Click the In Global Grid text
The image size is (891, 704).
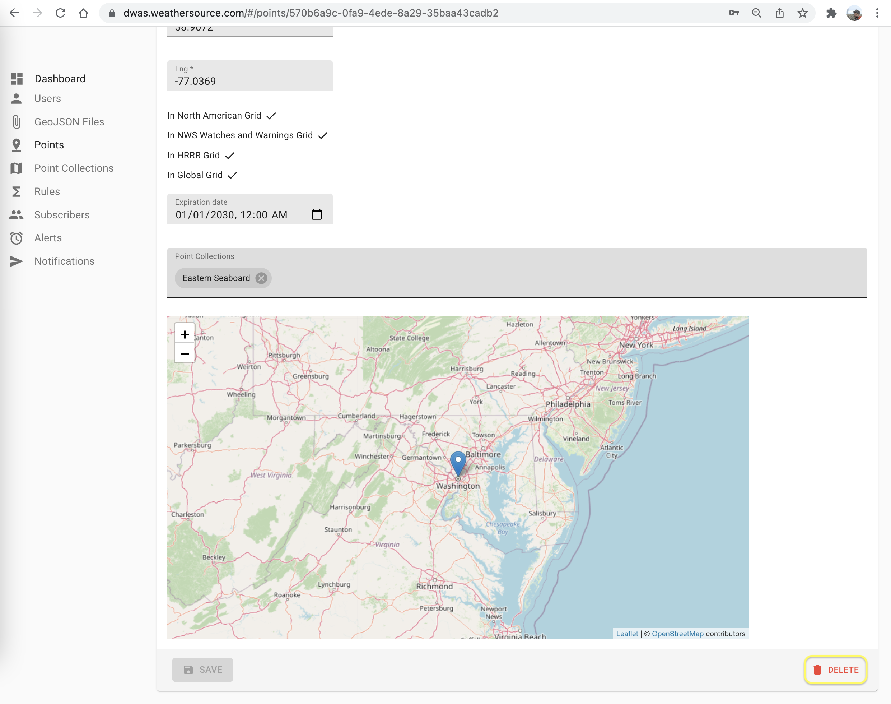pyautogui.click(x=195, y=175)
